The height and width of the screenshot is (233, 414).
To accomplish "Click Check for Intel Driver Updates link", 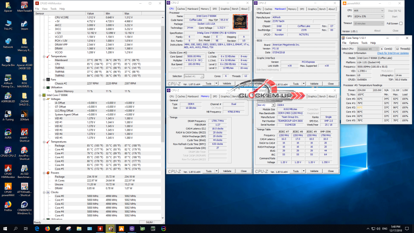I will (393, 53).
